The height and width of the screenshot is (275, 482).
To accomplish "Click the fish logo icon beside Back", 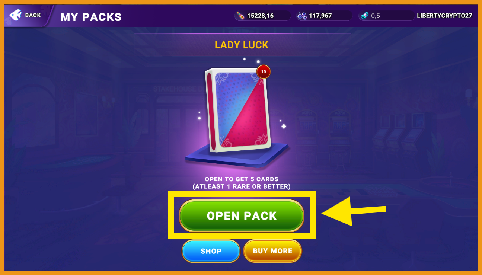I will [15, 15].
